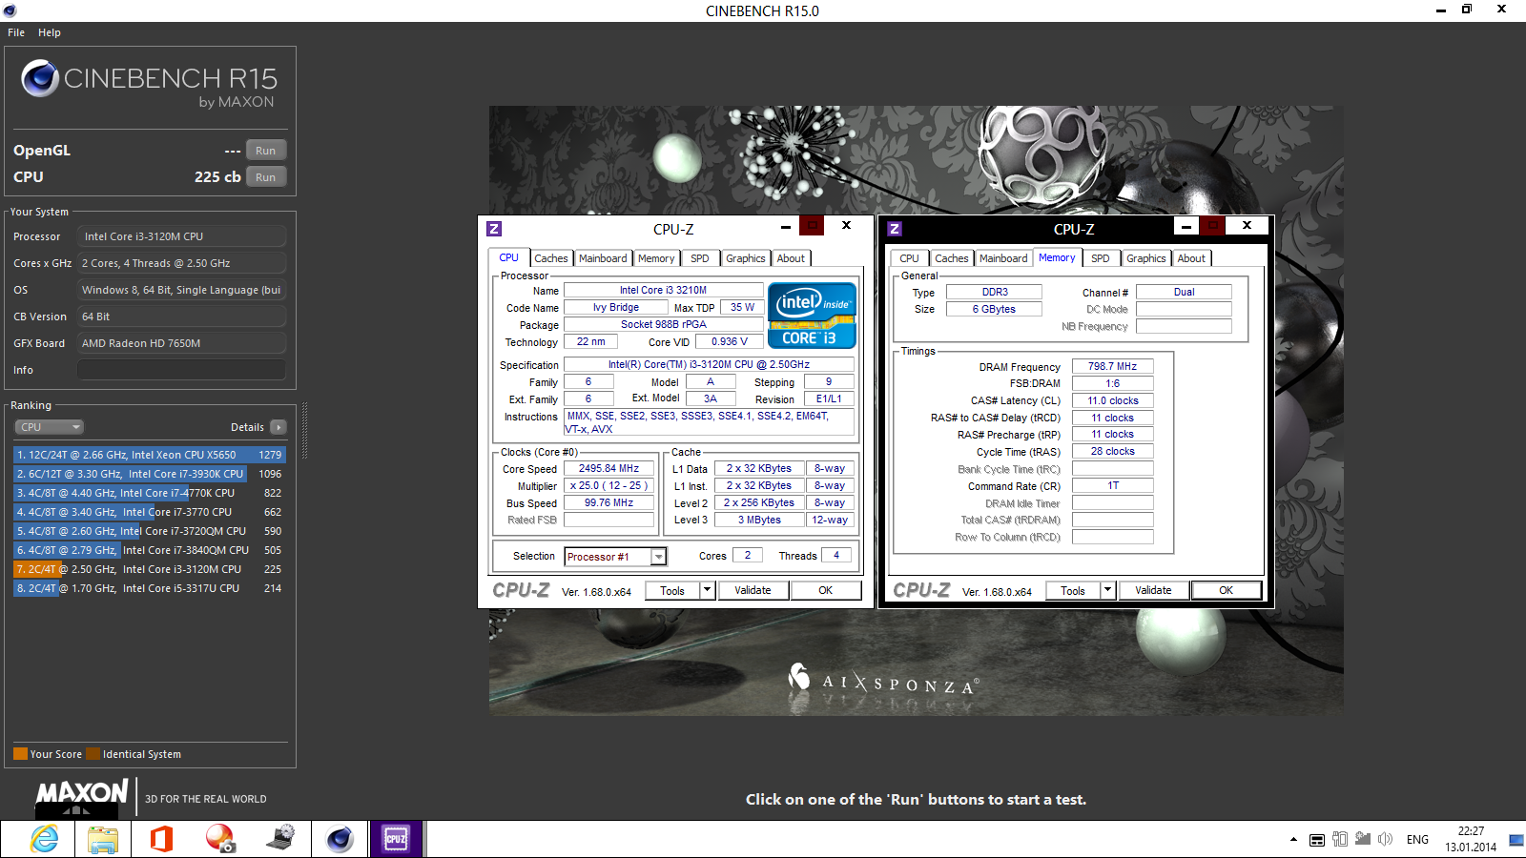Screen dimensions: 1526x858
Task: Click the GFX Board field
Action: click(x=181, y=343)
